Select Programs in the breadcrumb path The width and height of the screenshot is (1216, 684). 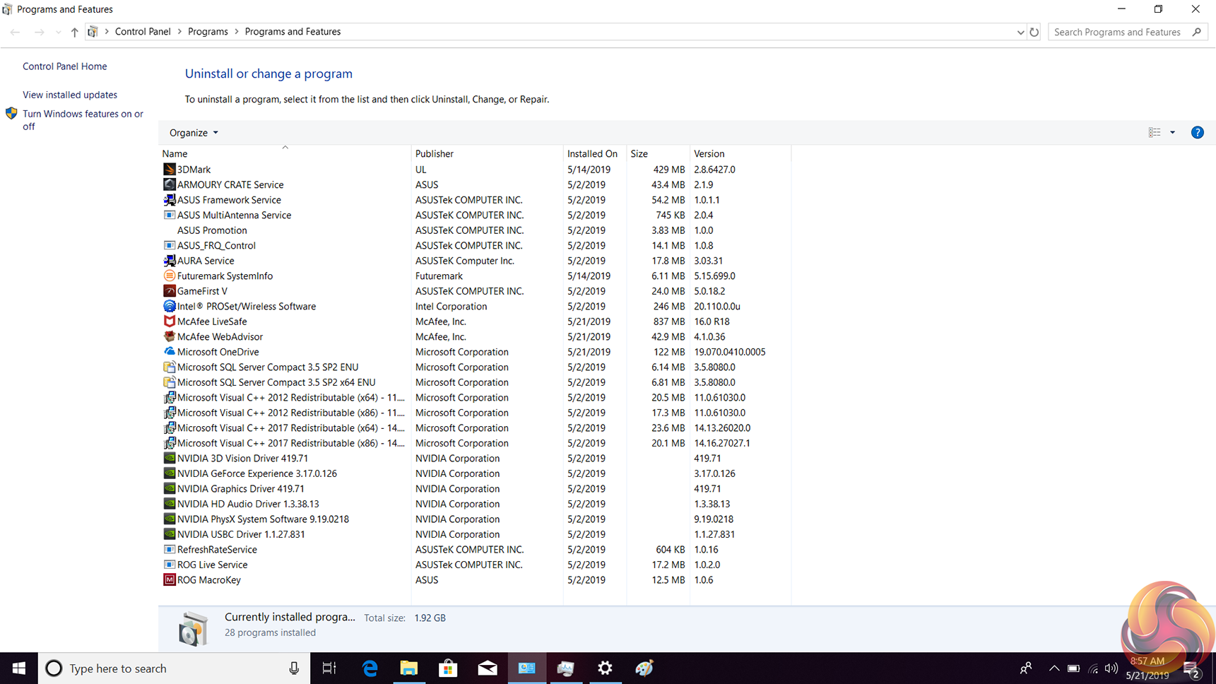208,32
